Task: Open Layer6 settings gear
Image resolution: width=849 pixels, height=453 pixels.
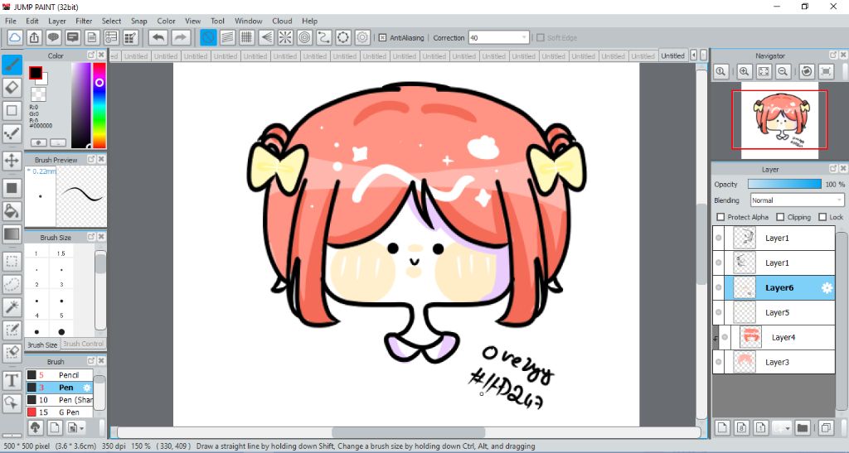Action: [x=827, y=288]
